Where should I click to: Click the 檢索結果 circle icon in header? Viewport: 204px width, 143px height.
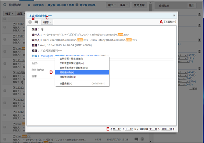tap(5, 5)
